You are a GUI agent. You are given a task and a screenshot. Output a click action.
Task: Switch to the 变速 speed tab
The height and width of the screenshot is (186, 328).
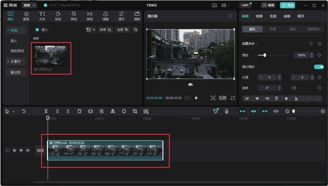click(x=273, y=16)
